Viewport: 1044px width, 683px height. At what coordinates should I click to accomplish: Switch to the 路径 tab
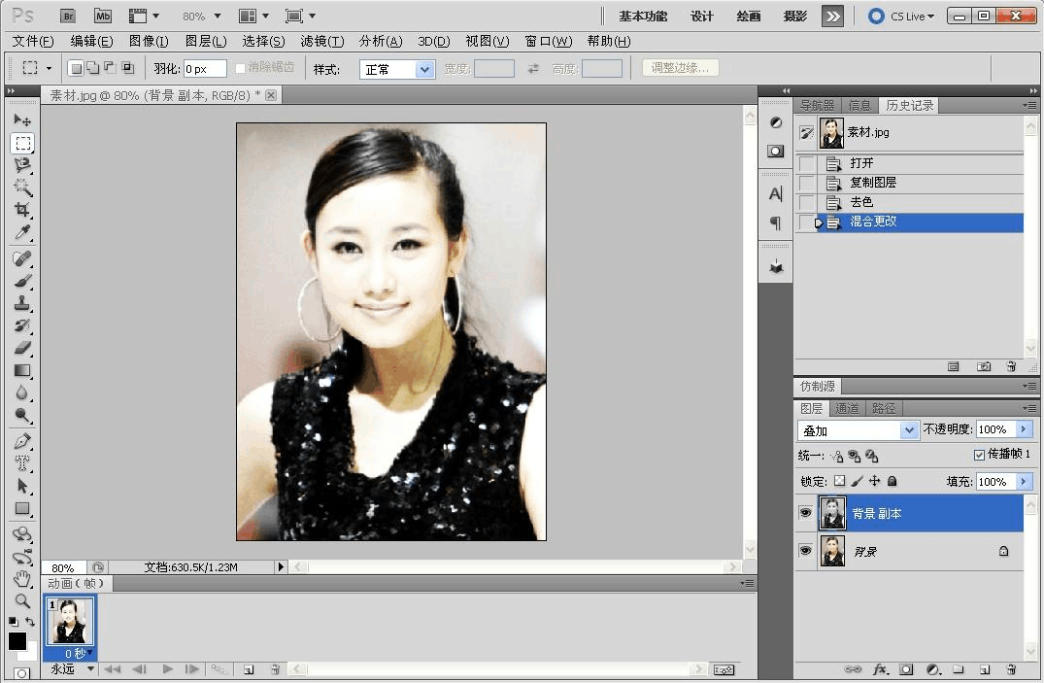tap(884, 408)
